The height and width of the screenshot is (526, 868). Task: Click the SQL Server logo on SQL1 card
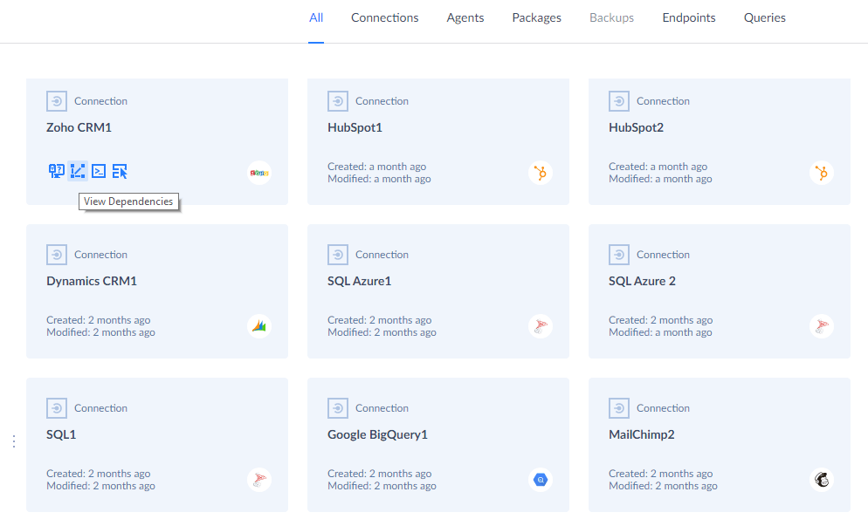coord(259,480)
